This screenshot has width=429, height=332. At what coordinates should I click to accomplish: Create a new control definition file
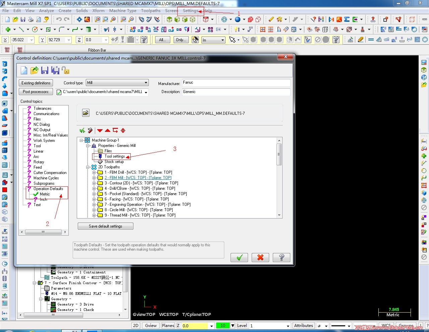pos(24,70)
